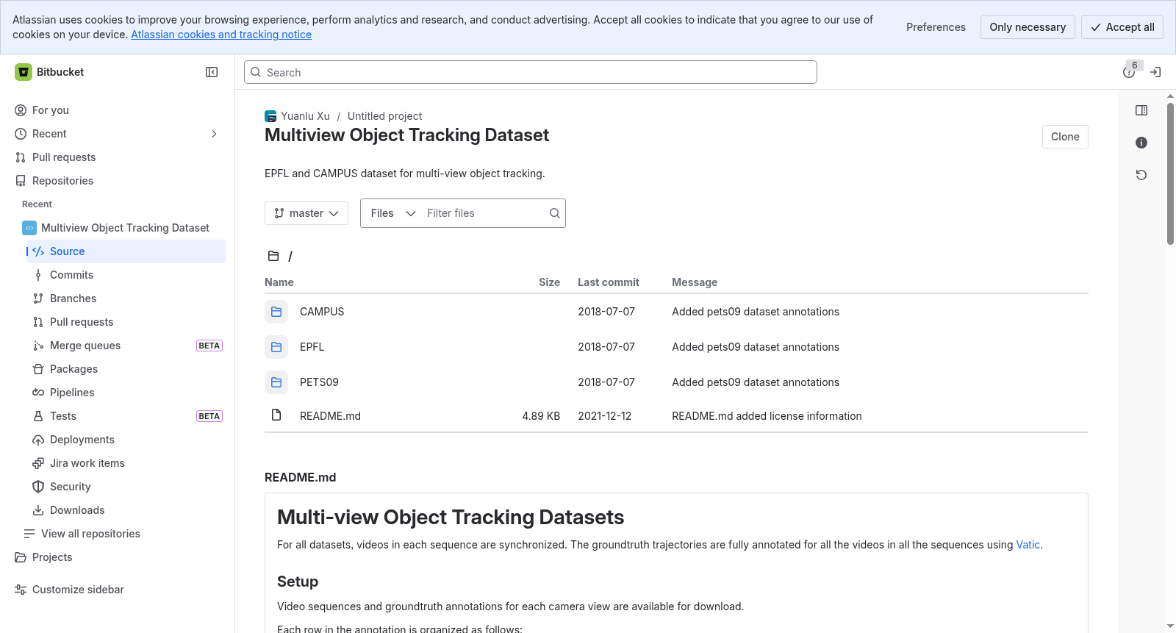Image resolution: width=1176 pixels, height=633 pixels.
Task: Click Only necessary cookies button
Action: (1028, 27)
